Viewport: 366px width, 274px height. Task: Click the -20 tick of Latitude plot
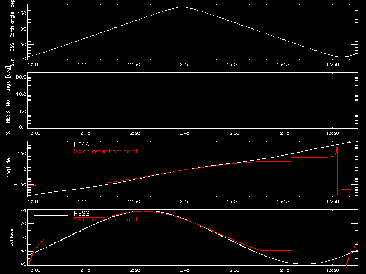[x=22, y=252]
